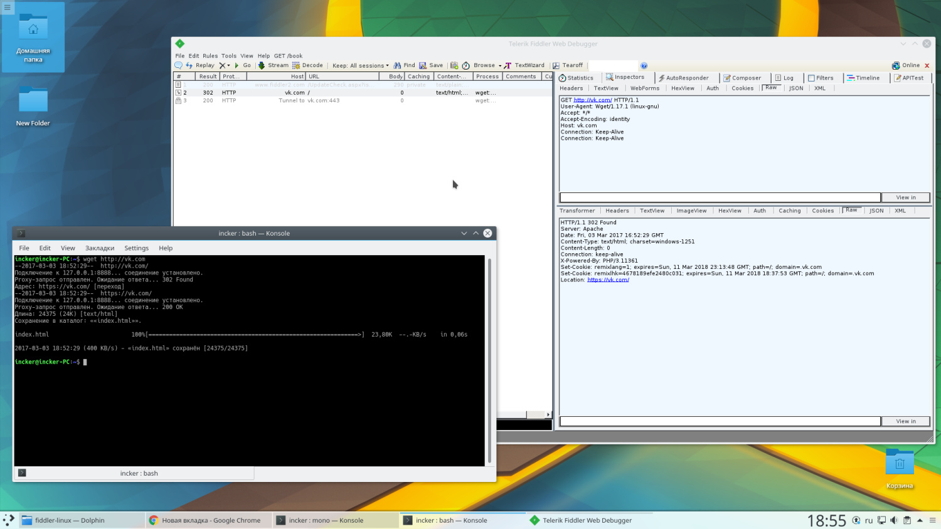The width and height of the screenshot is (941, 529).
Task: Click the response pane View in button
Action: pyautogui.click(x=905, y=421)
